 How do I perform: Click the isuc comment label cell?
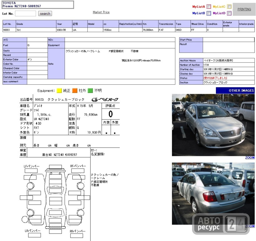click(15, 82)
